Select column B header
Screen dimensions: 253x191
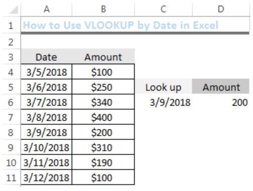pyautogui.click(x=103, y=9)
